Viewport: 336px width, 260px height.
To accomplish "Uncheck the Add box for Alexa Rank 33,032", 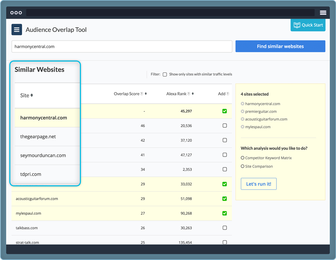I will [224, 184].
